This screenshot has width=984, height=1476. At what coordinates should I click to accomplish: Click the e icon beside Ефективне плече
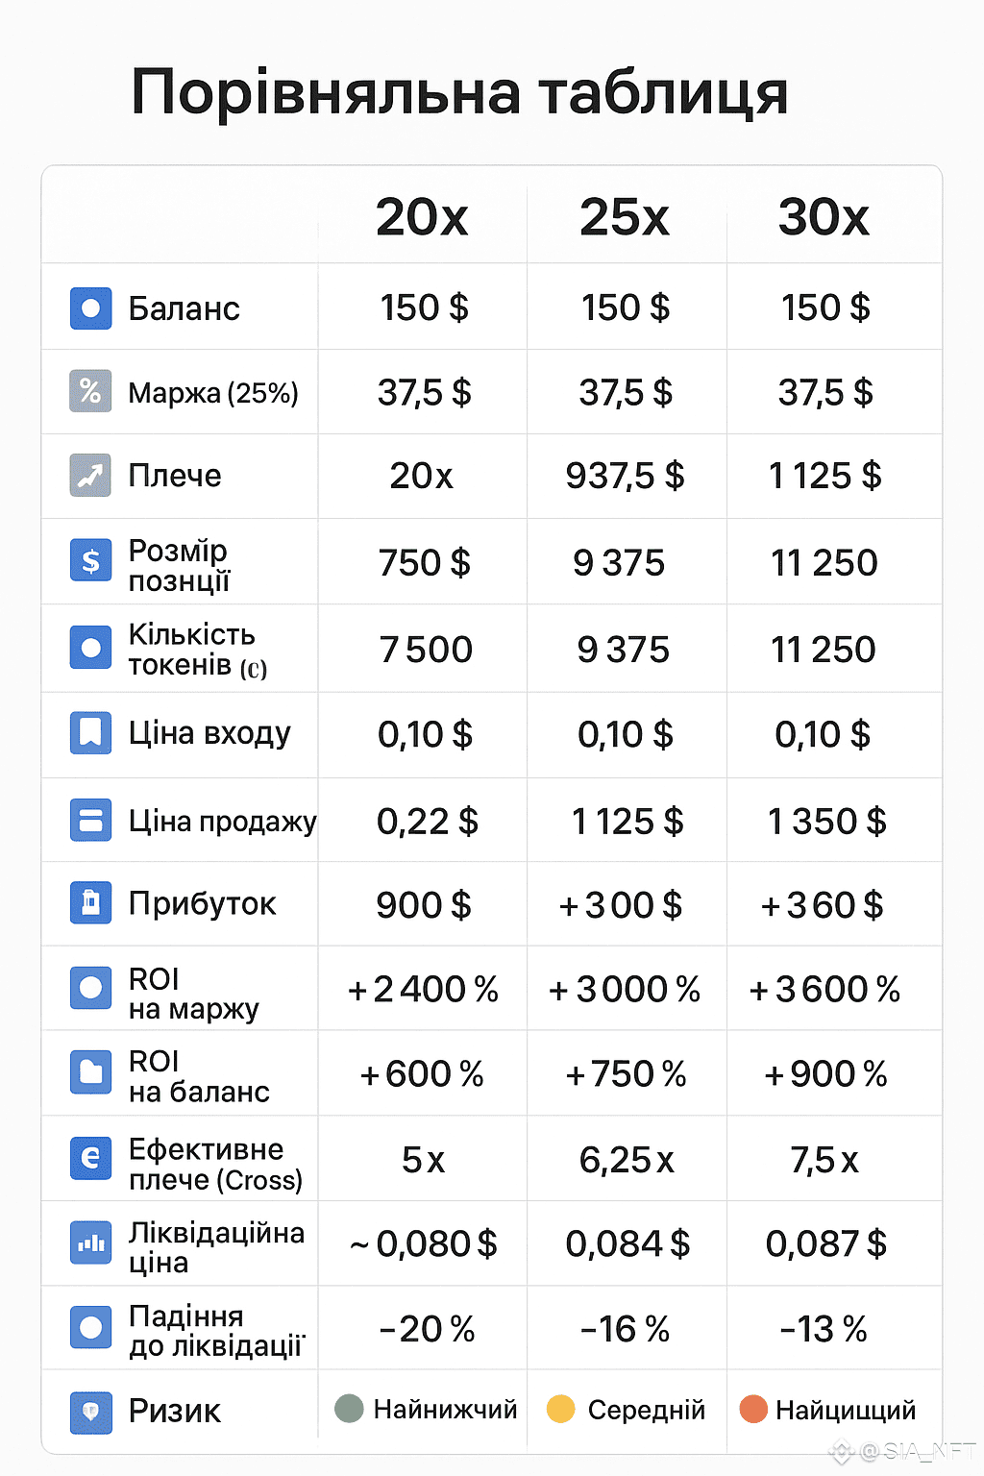[90, 1158]
